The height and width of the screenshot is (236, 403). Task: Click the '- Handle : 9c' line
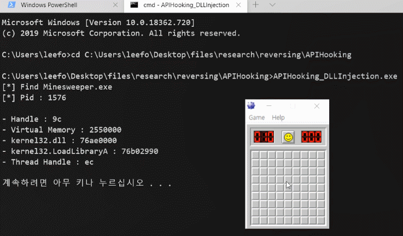(32, 119)
